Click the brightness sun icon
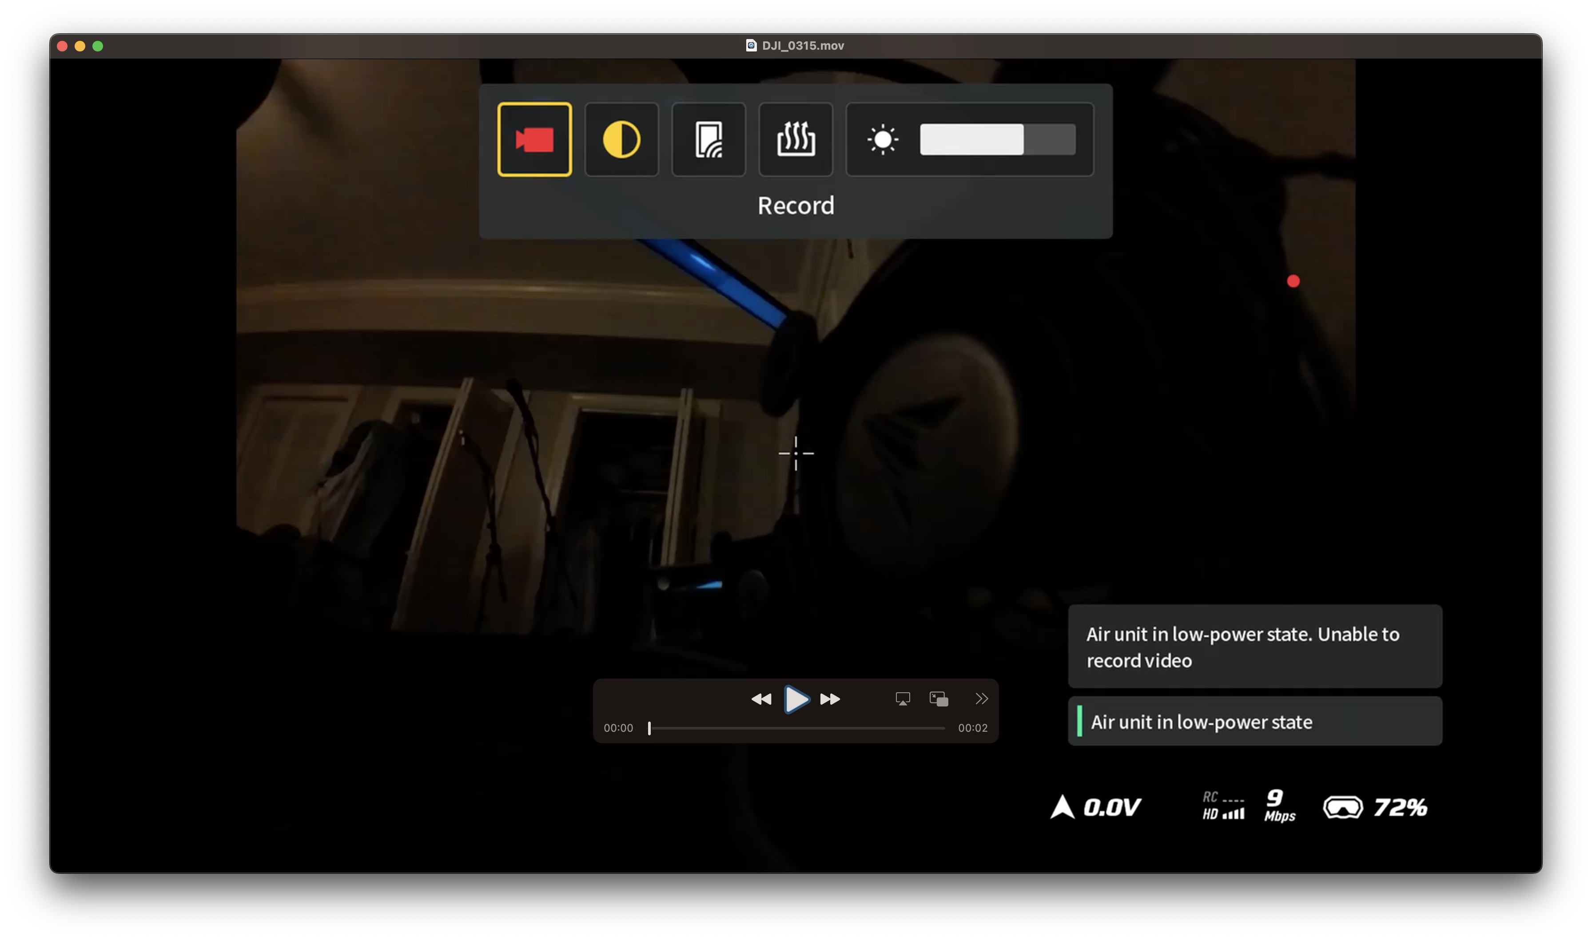The width and height of the screenshot is (1592, 939). [882, 139]
